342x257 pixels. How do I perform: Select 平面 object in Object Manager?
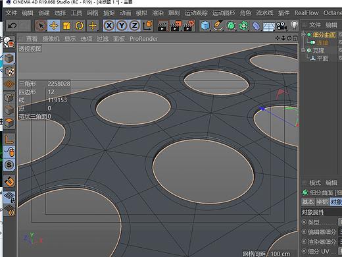point(322,59)
